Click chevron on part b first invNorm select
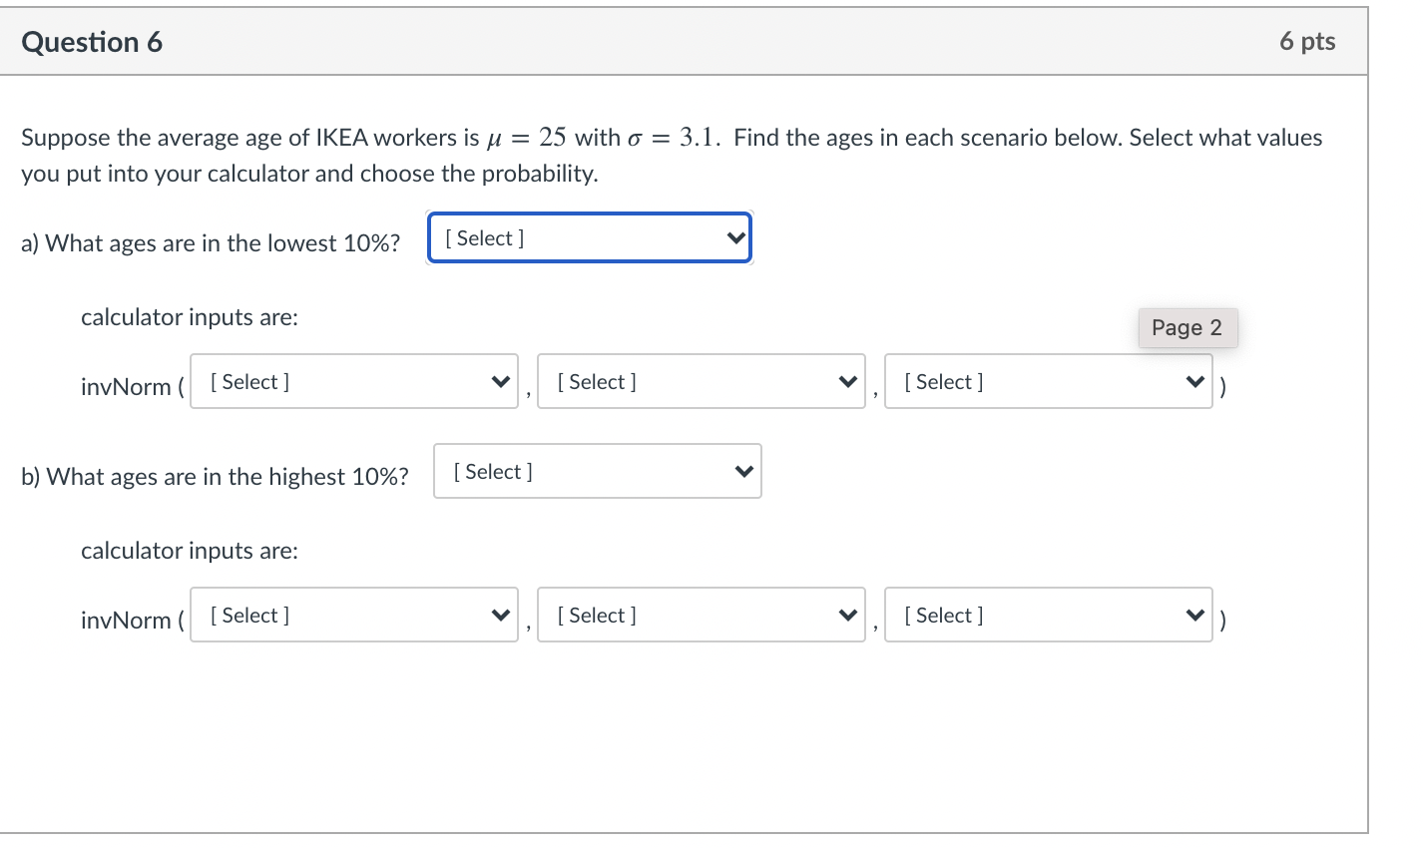 pyautogui.click(x=501, y=616)
